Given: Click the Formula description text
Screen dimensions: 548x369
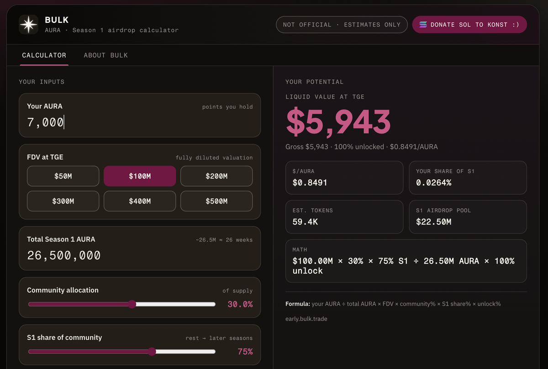Looking at the screenshot, I should pos(393,304).
